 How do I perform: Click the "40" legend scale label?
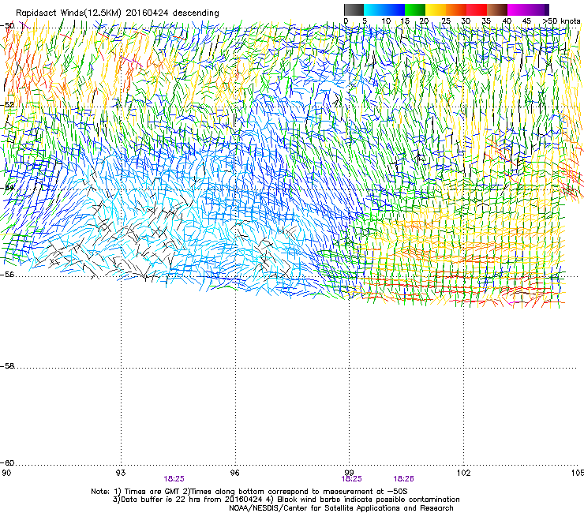click(507, 21)
